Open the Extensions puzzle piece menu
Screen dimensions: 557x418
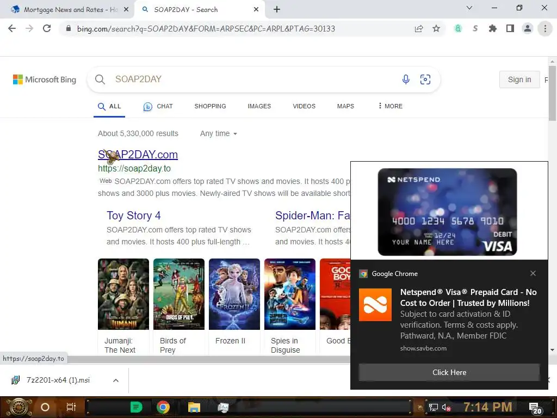click(493, 29)
